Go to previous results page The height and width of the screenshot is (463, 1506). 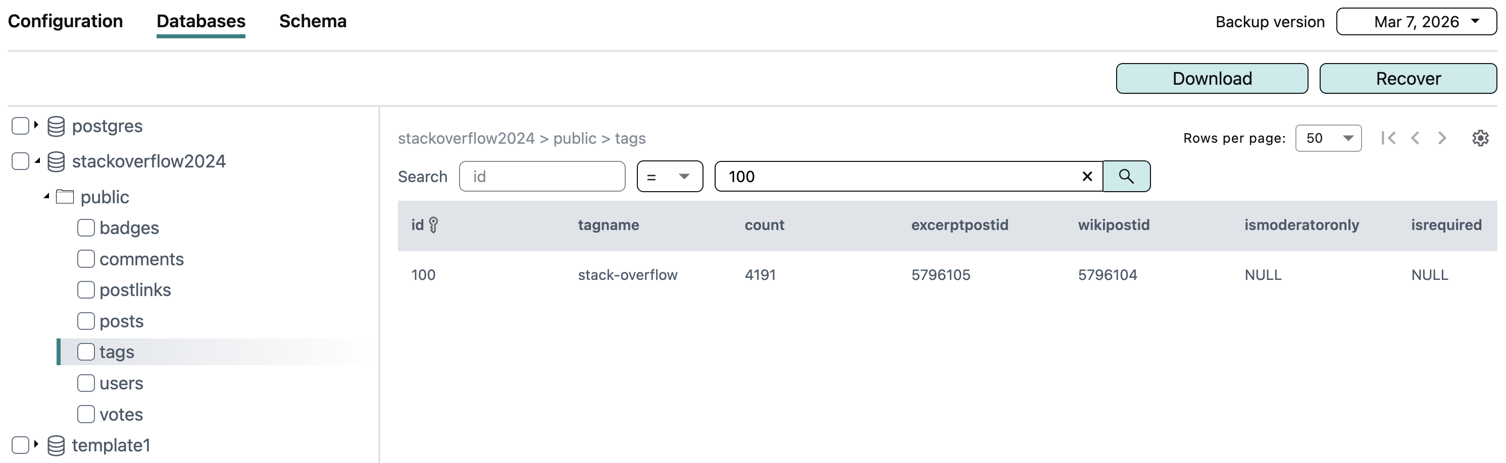point(1415,138)
